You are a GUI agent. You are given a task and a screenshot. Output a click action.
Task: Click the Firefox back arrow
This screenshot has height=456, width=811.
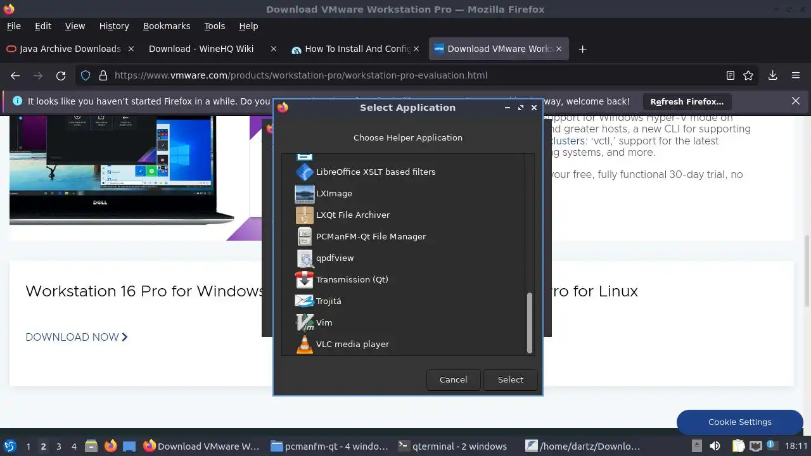15,75
